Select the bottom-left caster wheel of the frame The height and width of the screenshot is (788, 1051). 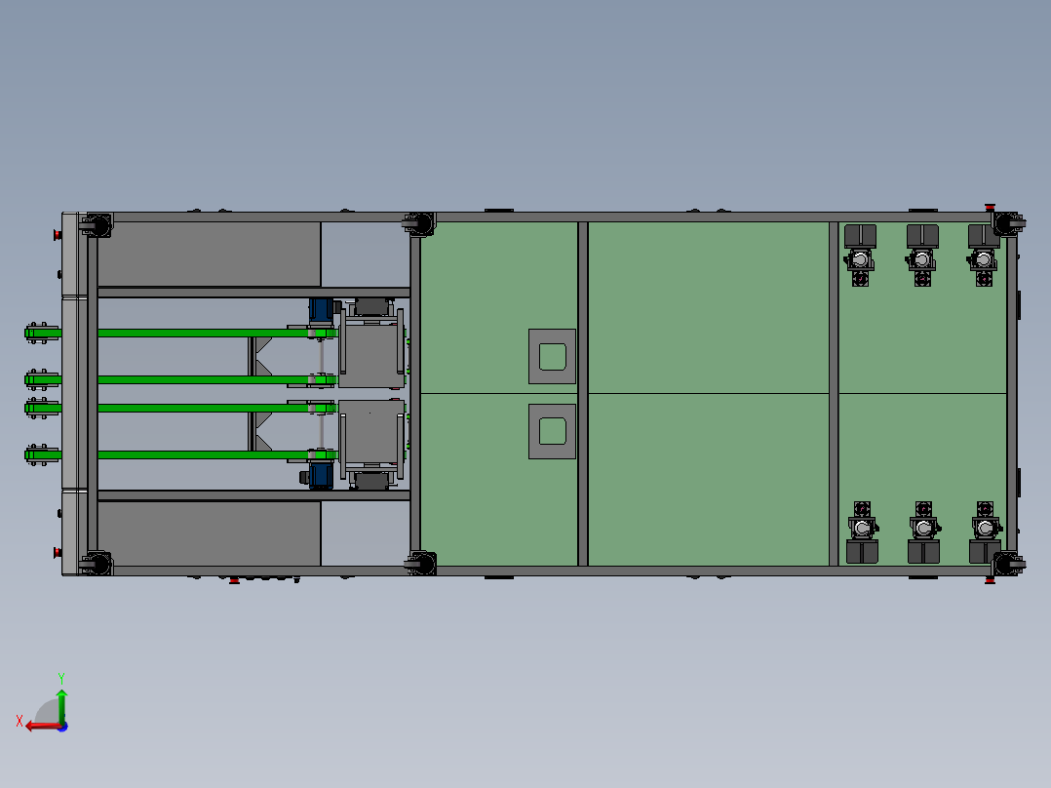coord(97,564)
